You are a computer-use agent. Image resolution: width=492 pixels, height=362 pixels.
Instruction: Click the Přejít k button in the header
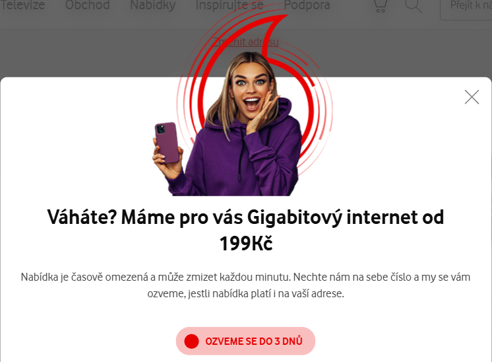click(x=466, y=8)
